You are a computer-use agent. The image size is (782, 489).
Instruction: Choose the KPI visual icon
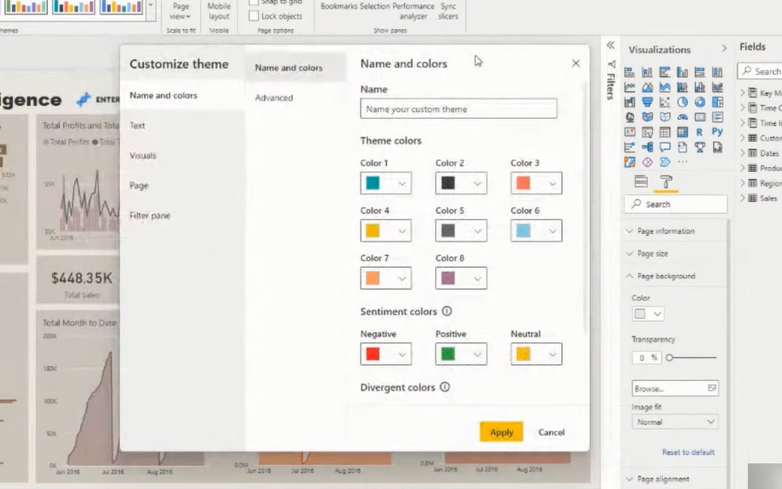[x=630, y=132]
